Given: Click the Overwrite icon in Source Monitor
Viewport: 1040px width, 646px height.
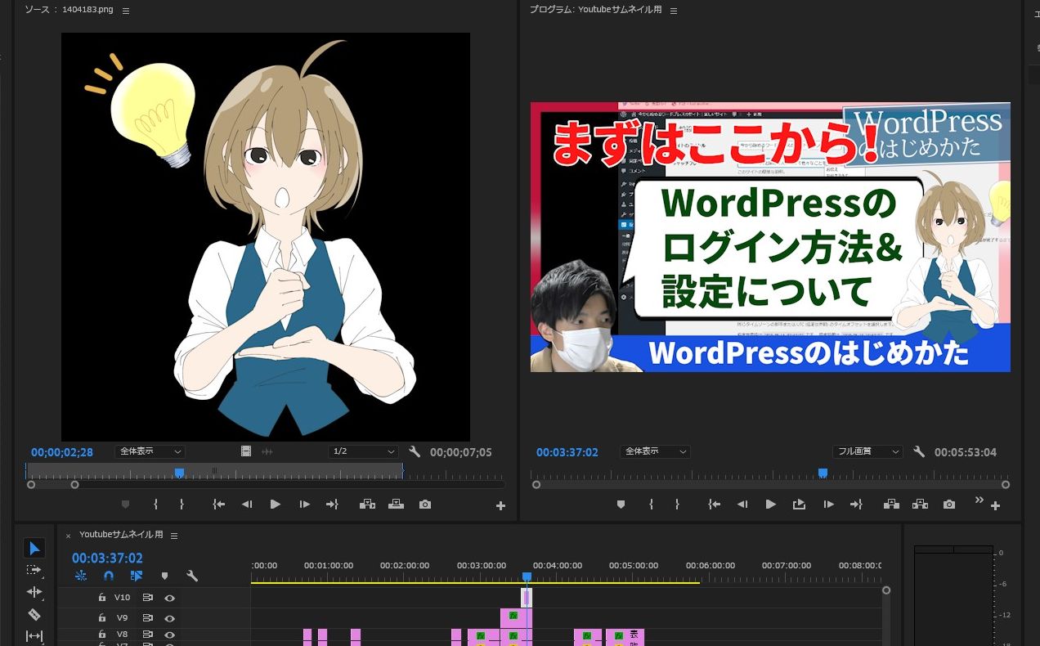Looking at the screenshot, I should point(397,505).
